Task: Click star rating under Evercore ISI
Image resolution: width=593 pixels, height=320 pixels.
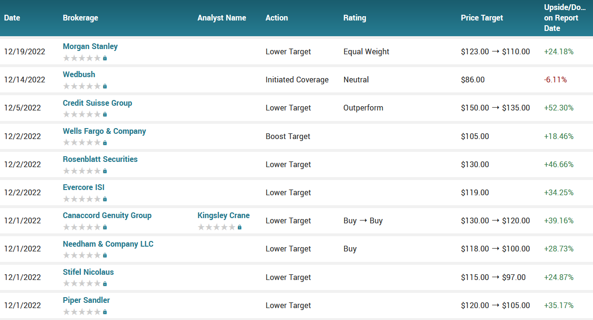Action: 82,199
